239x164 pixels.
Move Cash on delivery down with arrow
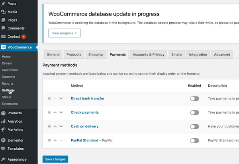click(61, 127)
